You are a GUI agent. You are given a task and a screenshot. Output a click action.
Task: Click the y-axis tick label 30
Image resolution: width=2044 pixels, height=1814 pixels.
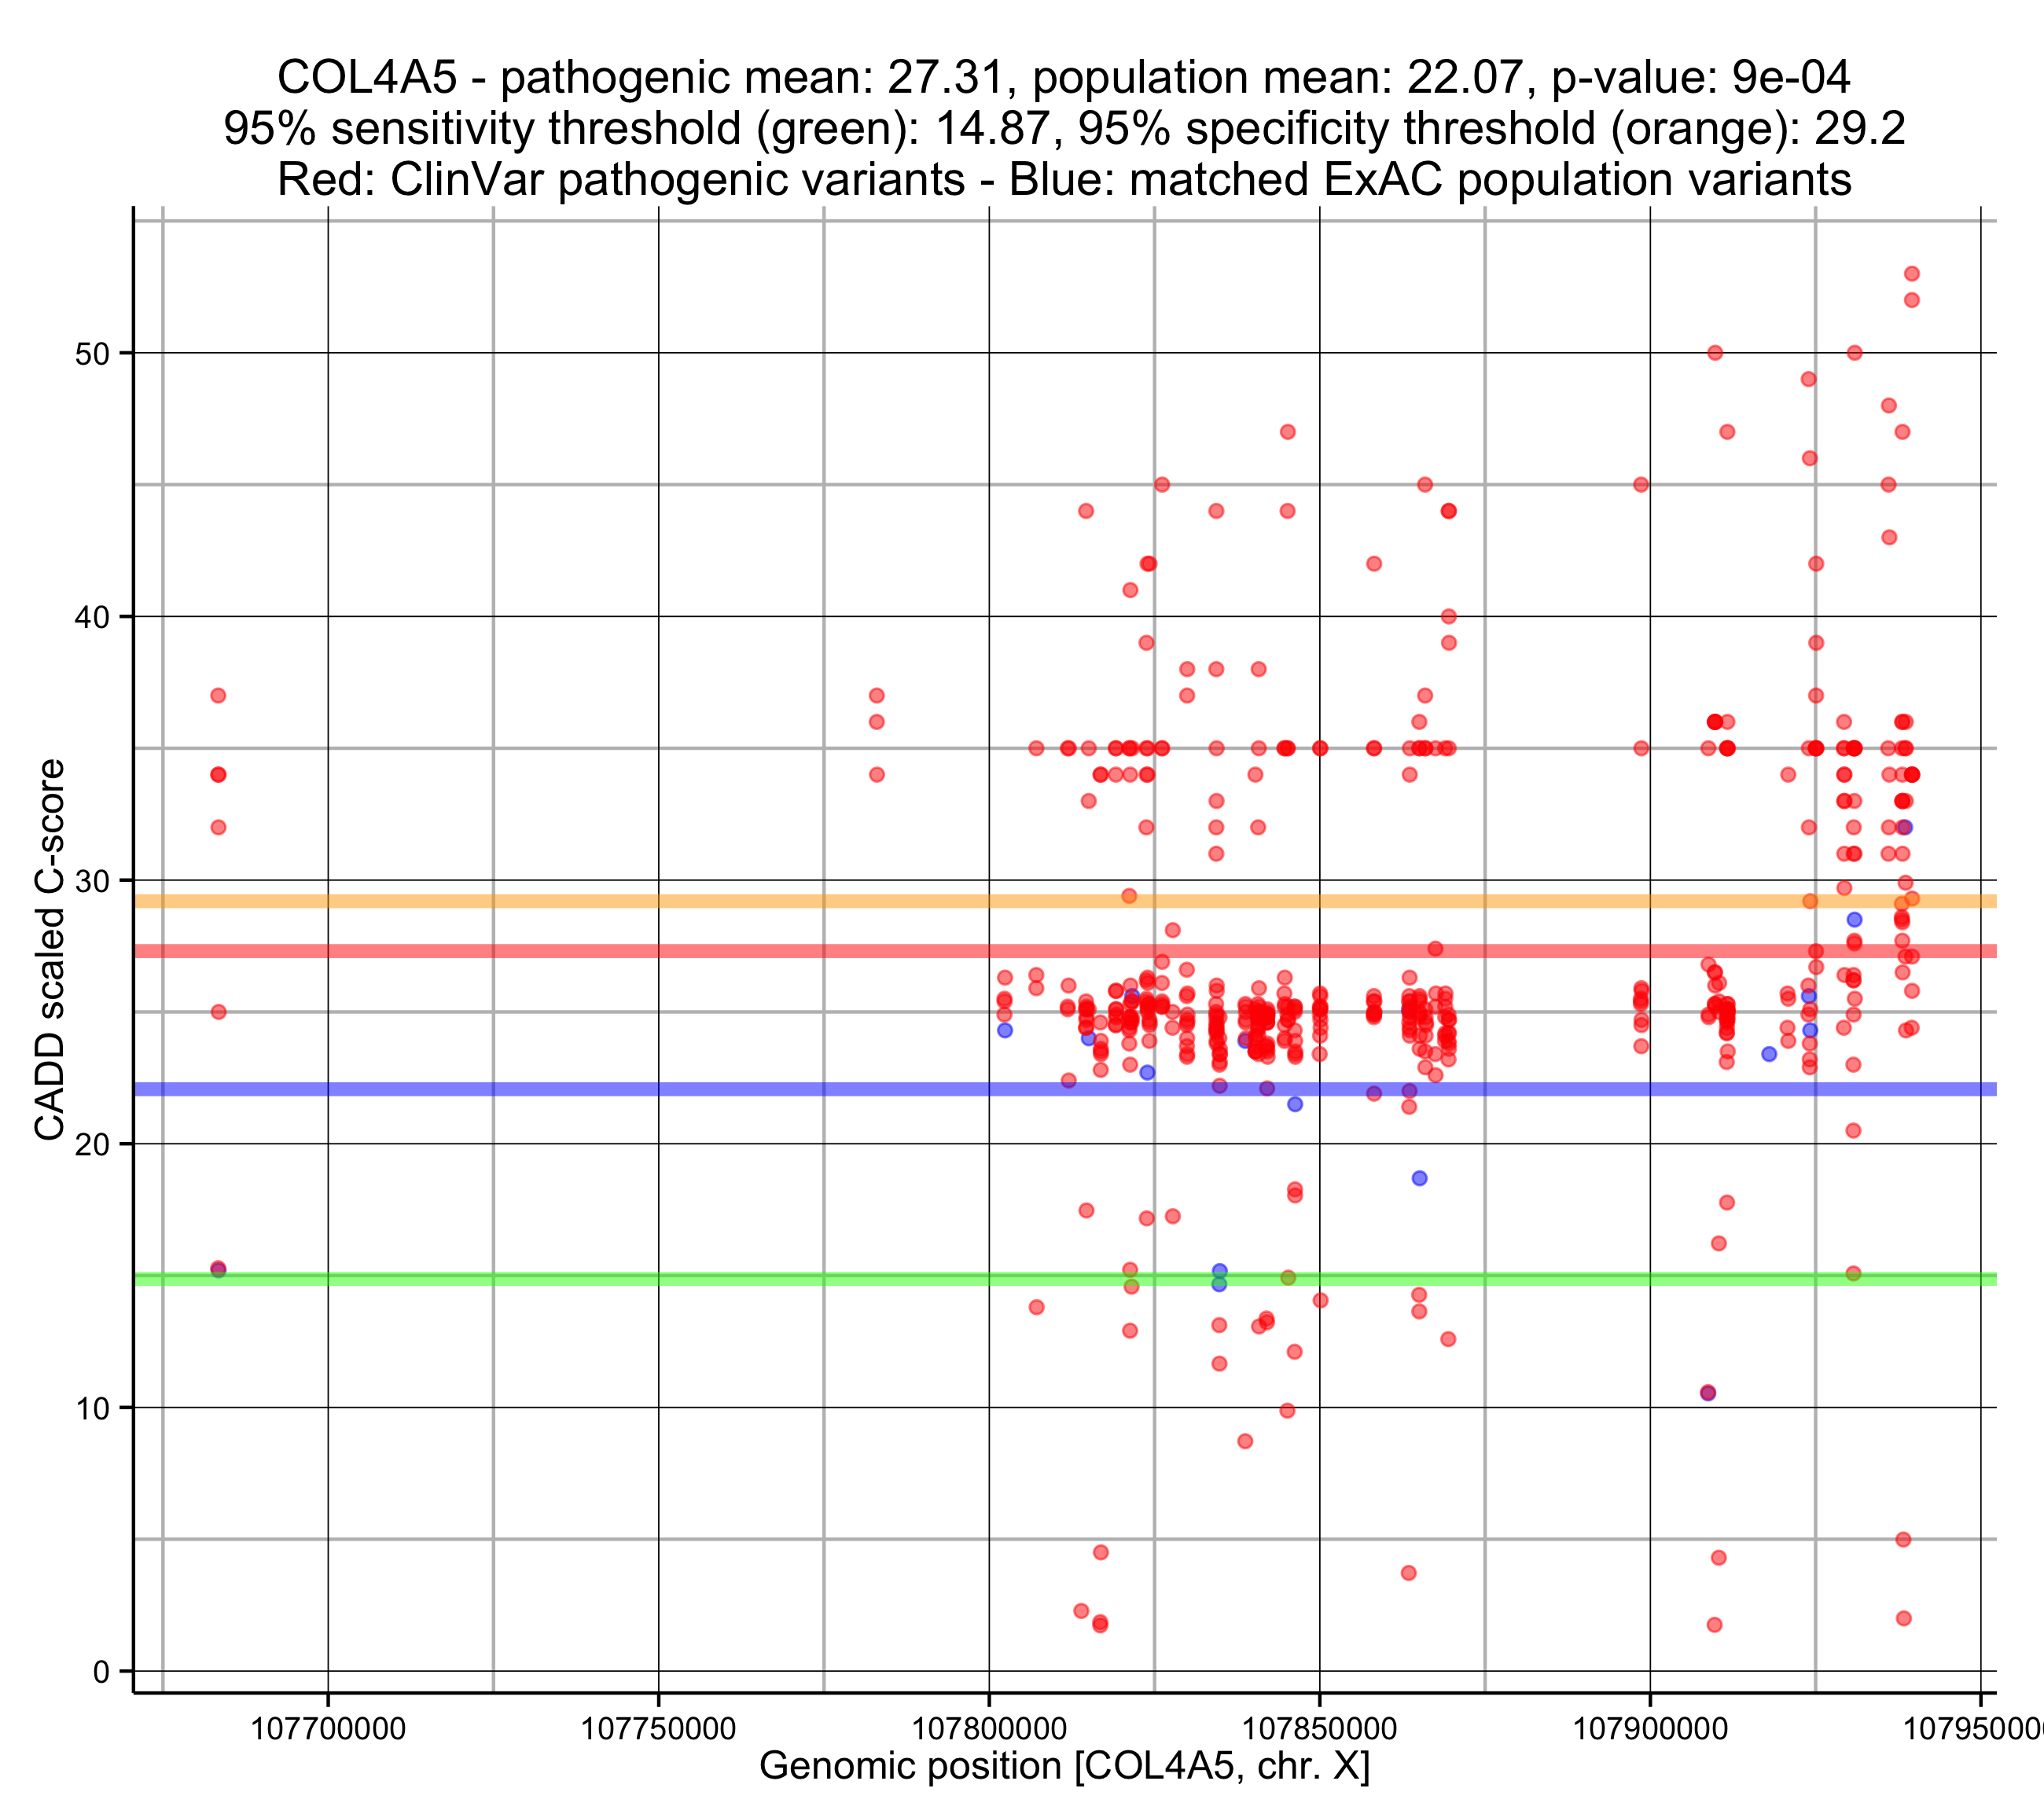coord(92,881)
